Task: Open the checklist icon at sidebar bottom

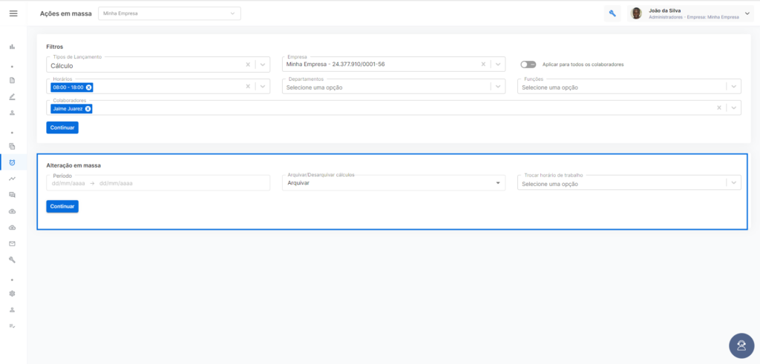Action: (x=12, y=325)
